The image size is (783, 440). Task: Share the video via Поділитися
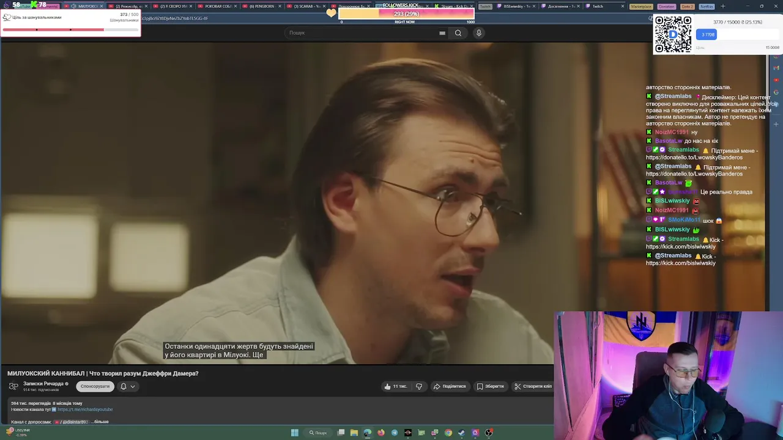pos(450,386)
